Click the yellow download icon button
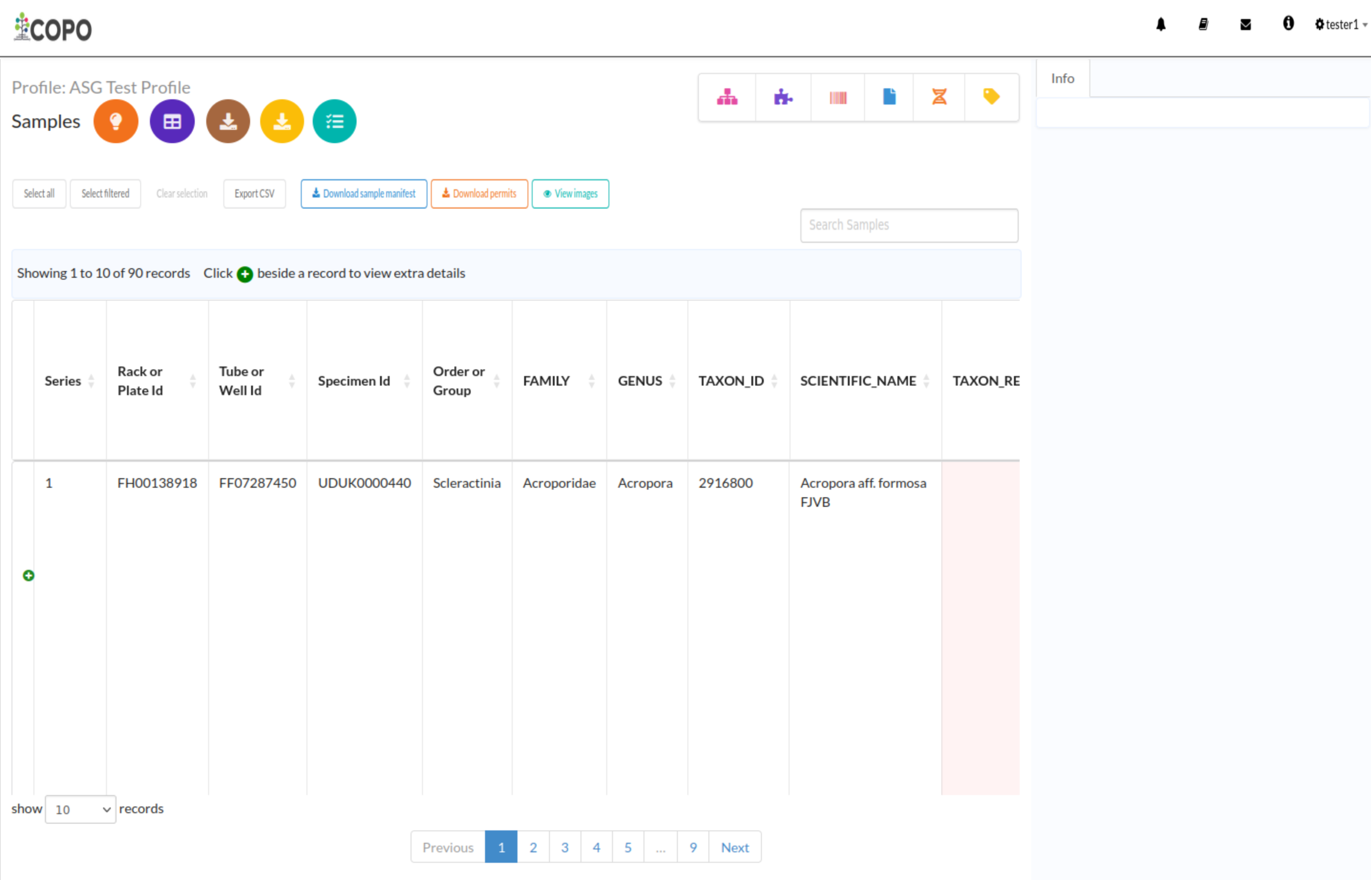The height and width of the screenshot is (880, 1371). (x=282, y=121)
